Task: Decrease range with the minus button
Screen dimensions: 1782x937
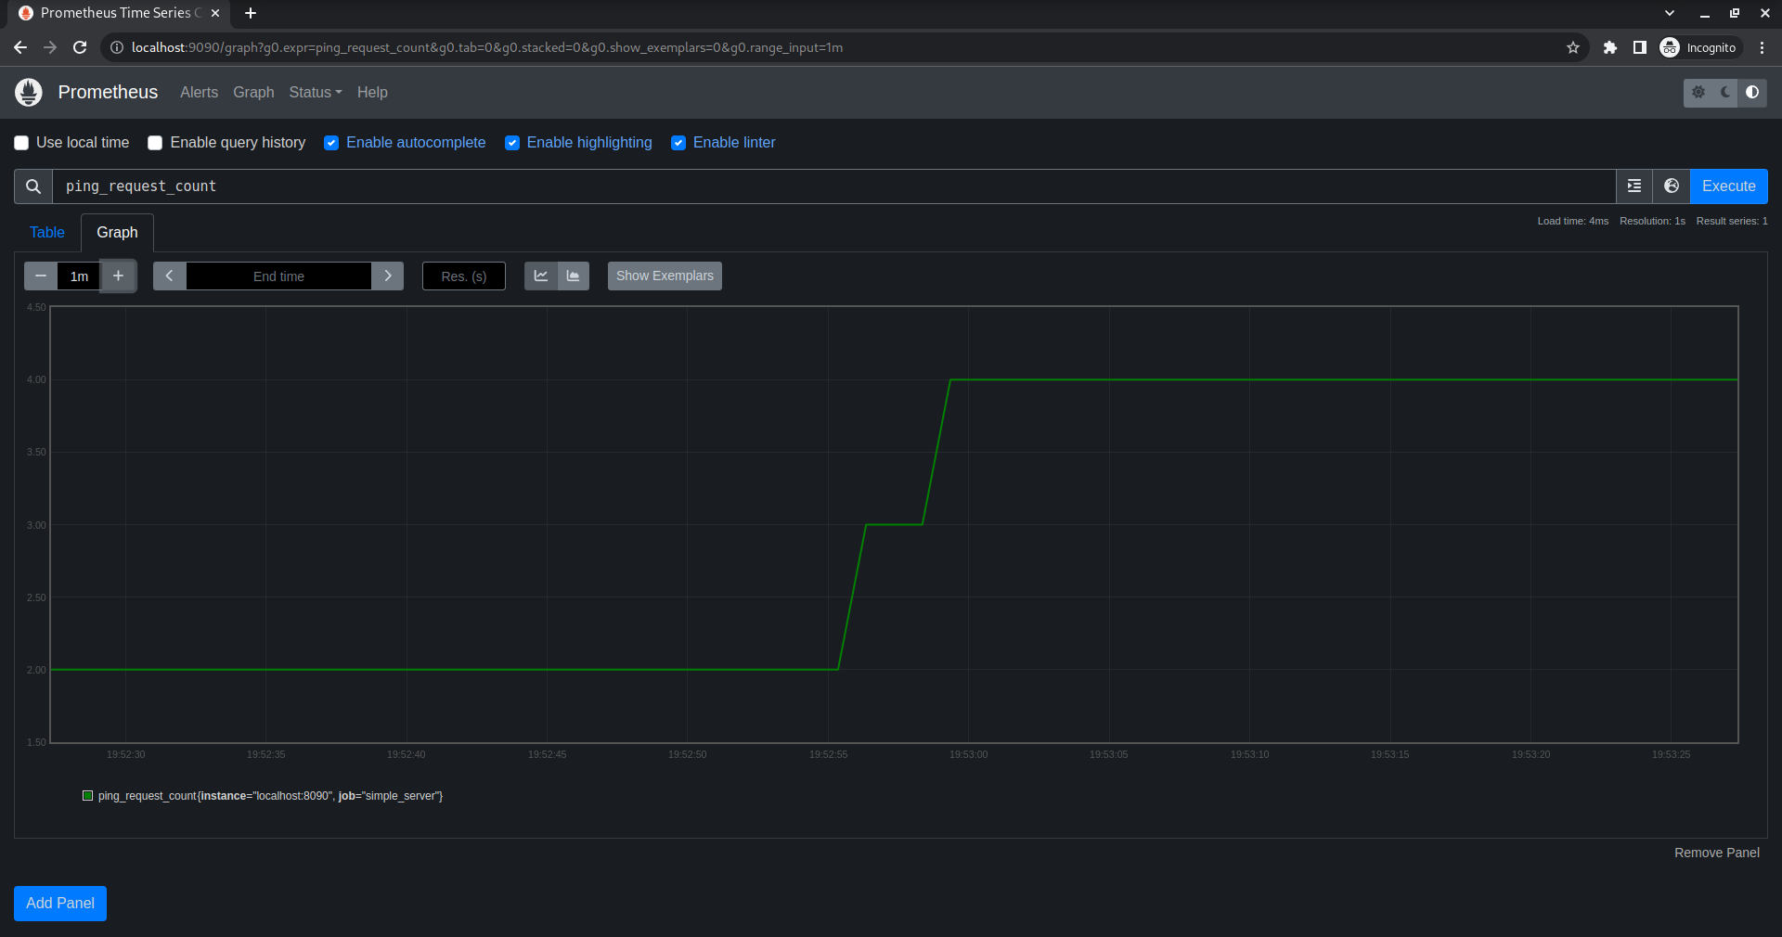Action: [x=41, y=276]
